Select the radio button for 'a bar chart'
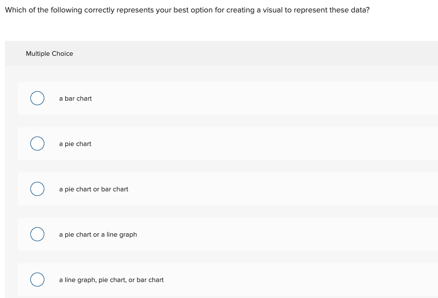The height and width of the screenshot is (298, 438). [37, 98]
